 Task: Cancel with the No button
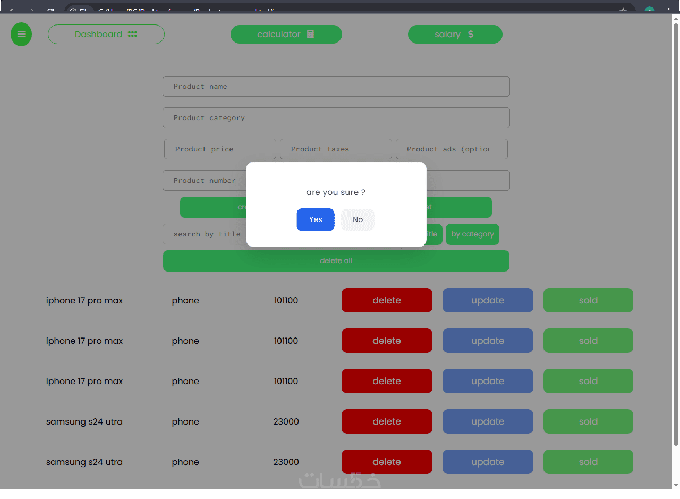coord(358,219)
